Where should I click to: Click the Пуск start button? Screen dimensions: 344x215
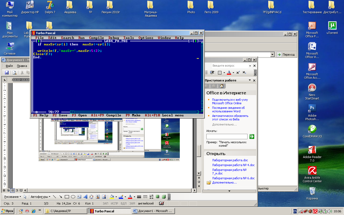(x=8, y=211)
